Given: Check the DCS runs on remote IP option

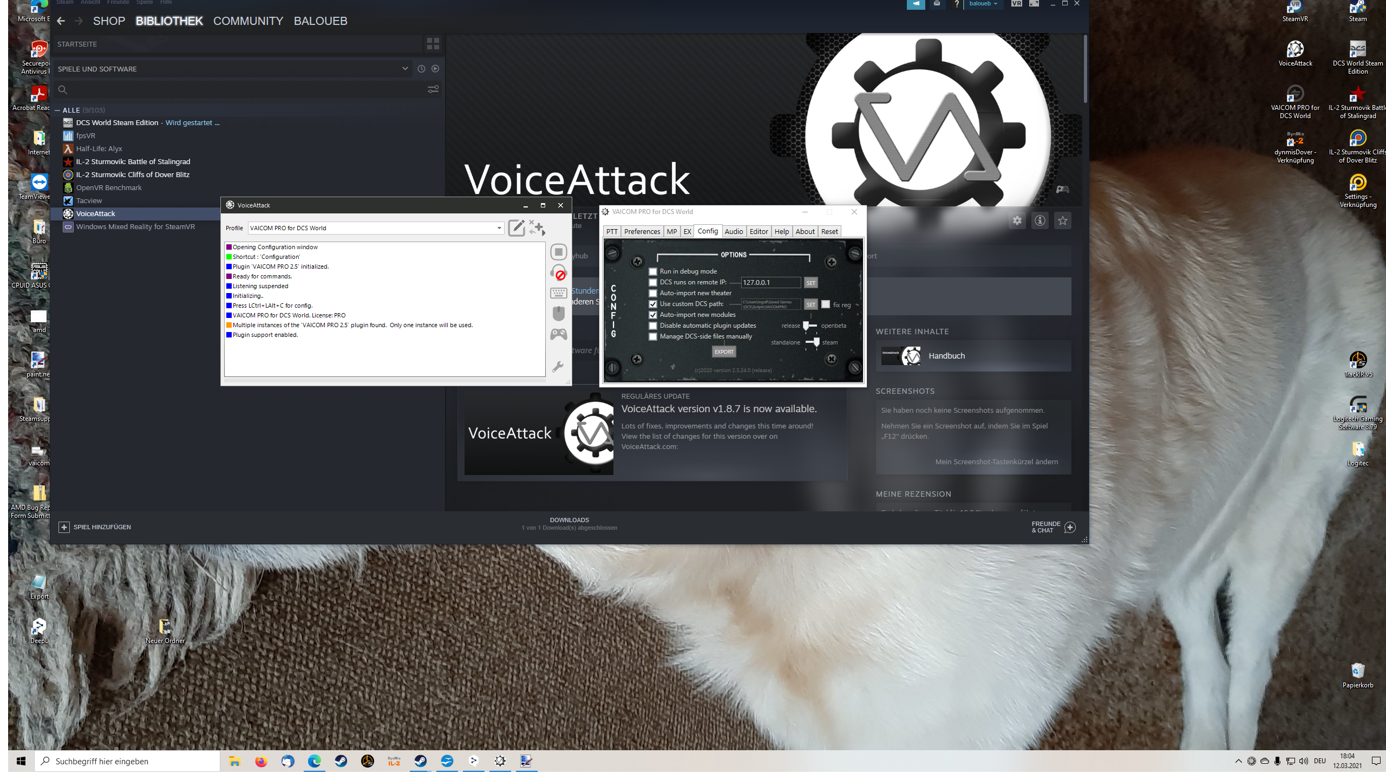Looking at the screenshot, I should point(653,282).
